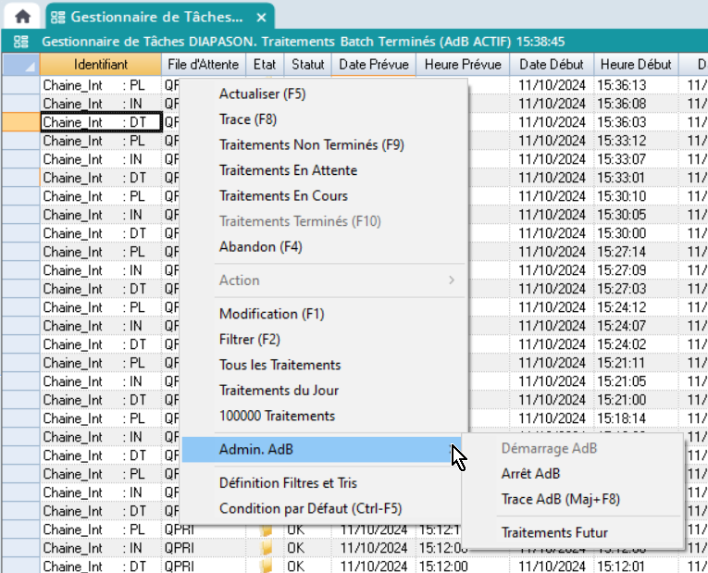Image resolution: width=708 pixels, height=573 pixels.
Task: Close the Gestionnaire de Tâches tab
Action: point(262,18)
